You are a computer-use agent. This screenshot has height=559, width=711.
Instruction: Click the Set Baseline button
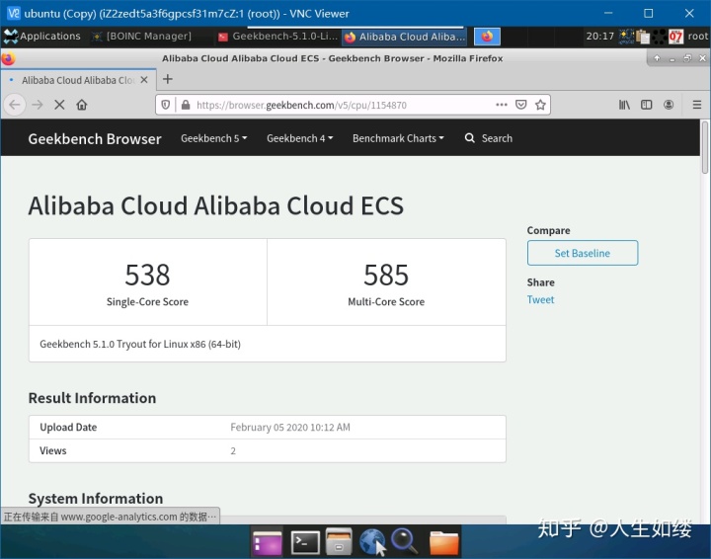coord(583,253)
